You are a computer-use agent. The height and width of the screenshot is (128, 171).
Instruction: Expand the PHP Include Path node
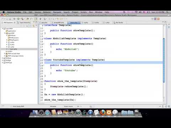click(x=5, y=54)
